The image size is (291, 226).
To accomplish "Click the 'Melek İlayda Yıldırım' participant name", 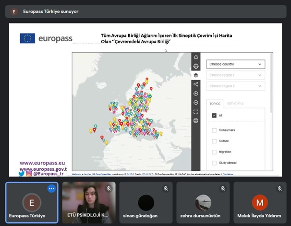I will click(x=259, y=216).
